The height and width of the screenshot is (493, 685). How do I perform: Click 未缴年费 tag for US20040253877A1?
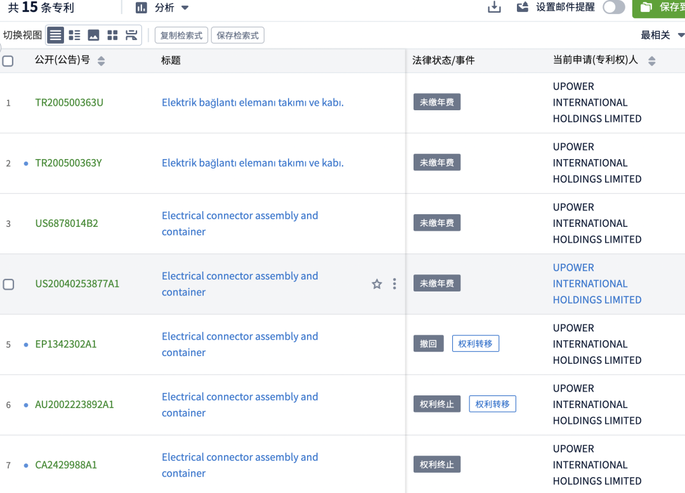pos(437,283)
